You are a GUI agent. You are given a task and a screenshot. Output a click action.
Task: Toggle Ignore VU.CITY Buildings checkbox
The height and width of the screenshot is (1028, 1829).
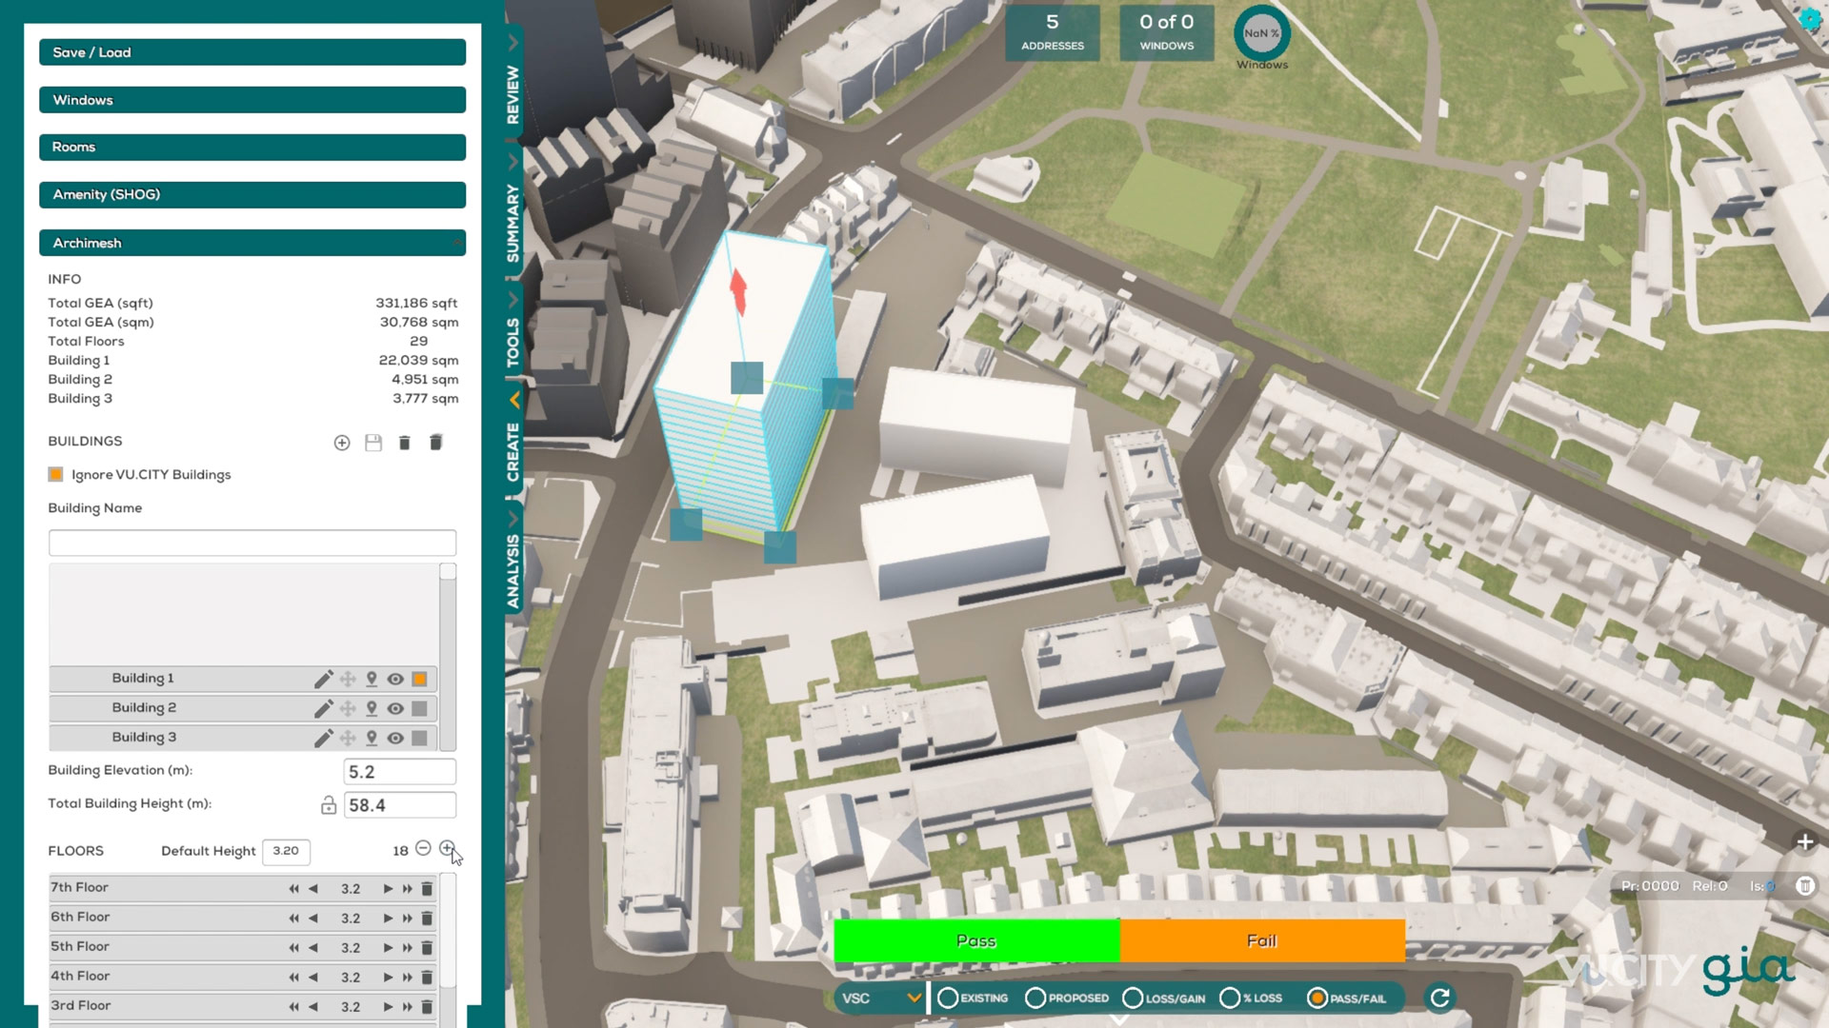point(55,474)
